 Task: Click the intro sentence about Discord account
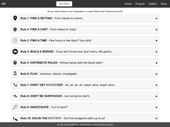[85, 12]
